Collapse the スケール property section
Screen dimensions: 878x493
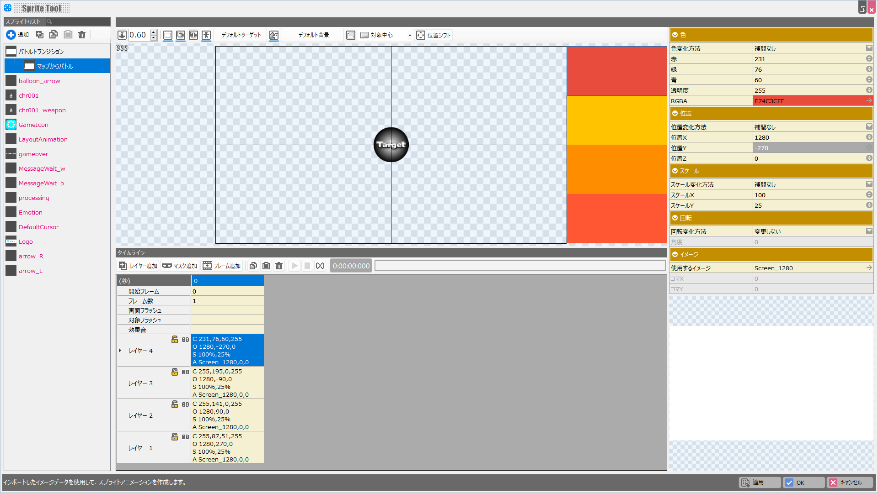pyautogui.click(x=675, y=171)
